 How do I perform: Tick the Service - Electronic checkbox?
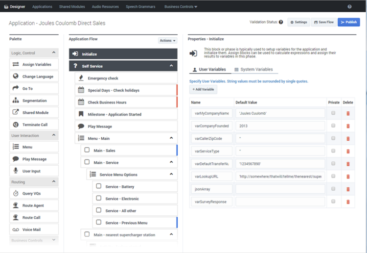click(x=99, y=198)
